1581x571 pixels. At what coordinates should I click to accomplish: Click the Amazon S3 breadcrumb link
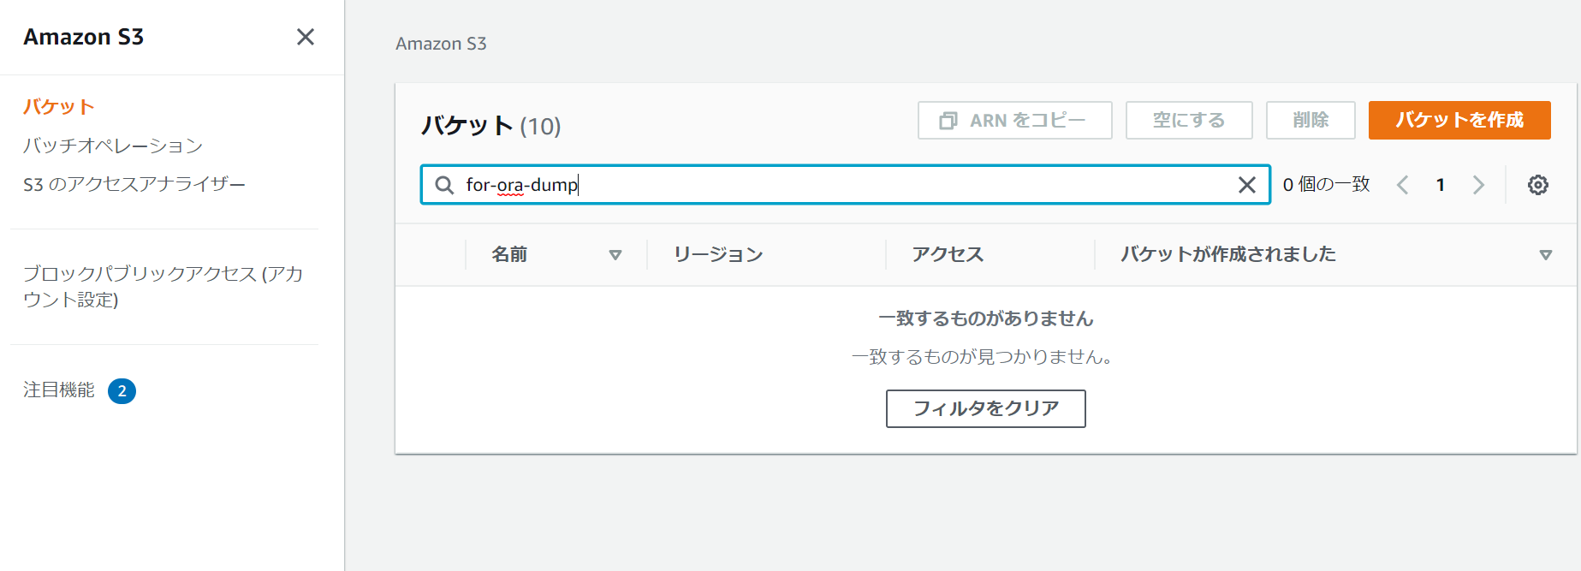point(441,44)
